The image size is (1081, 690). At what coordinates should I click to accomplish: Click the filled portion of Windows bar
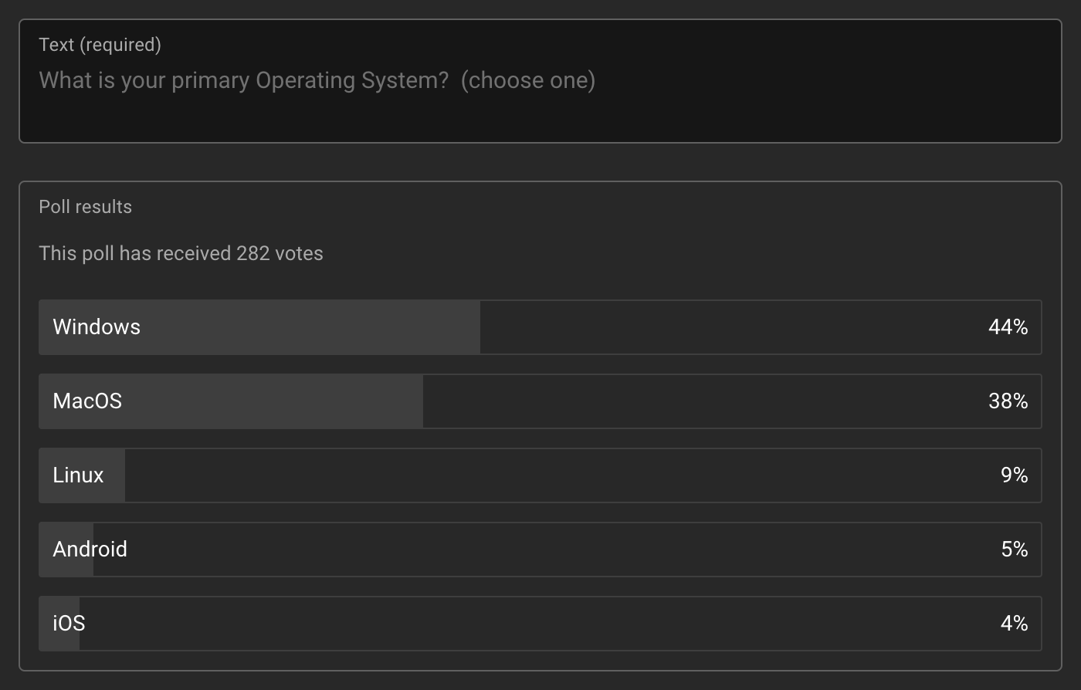coord(259,327)
